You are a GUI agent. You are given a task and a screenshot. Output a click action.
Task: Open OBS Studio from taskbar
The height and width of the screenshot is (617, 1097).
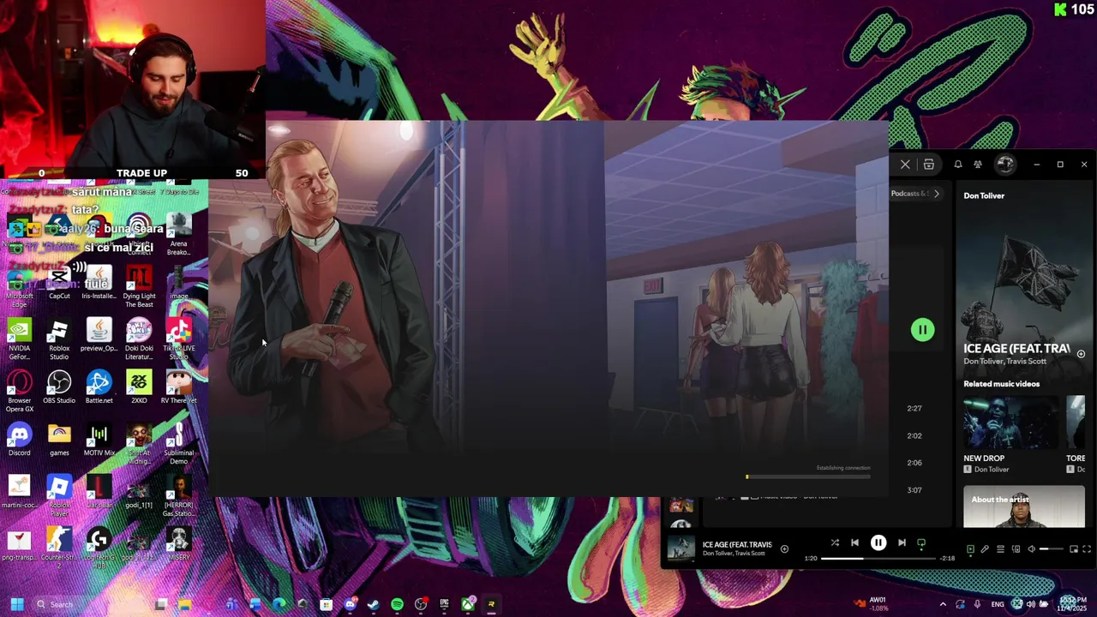pos(421,604)
